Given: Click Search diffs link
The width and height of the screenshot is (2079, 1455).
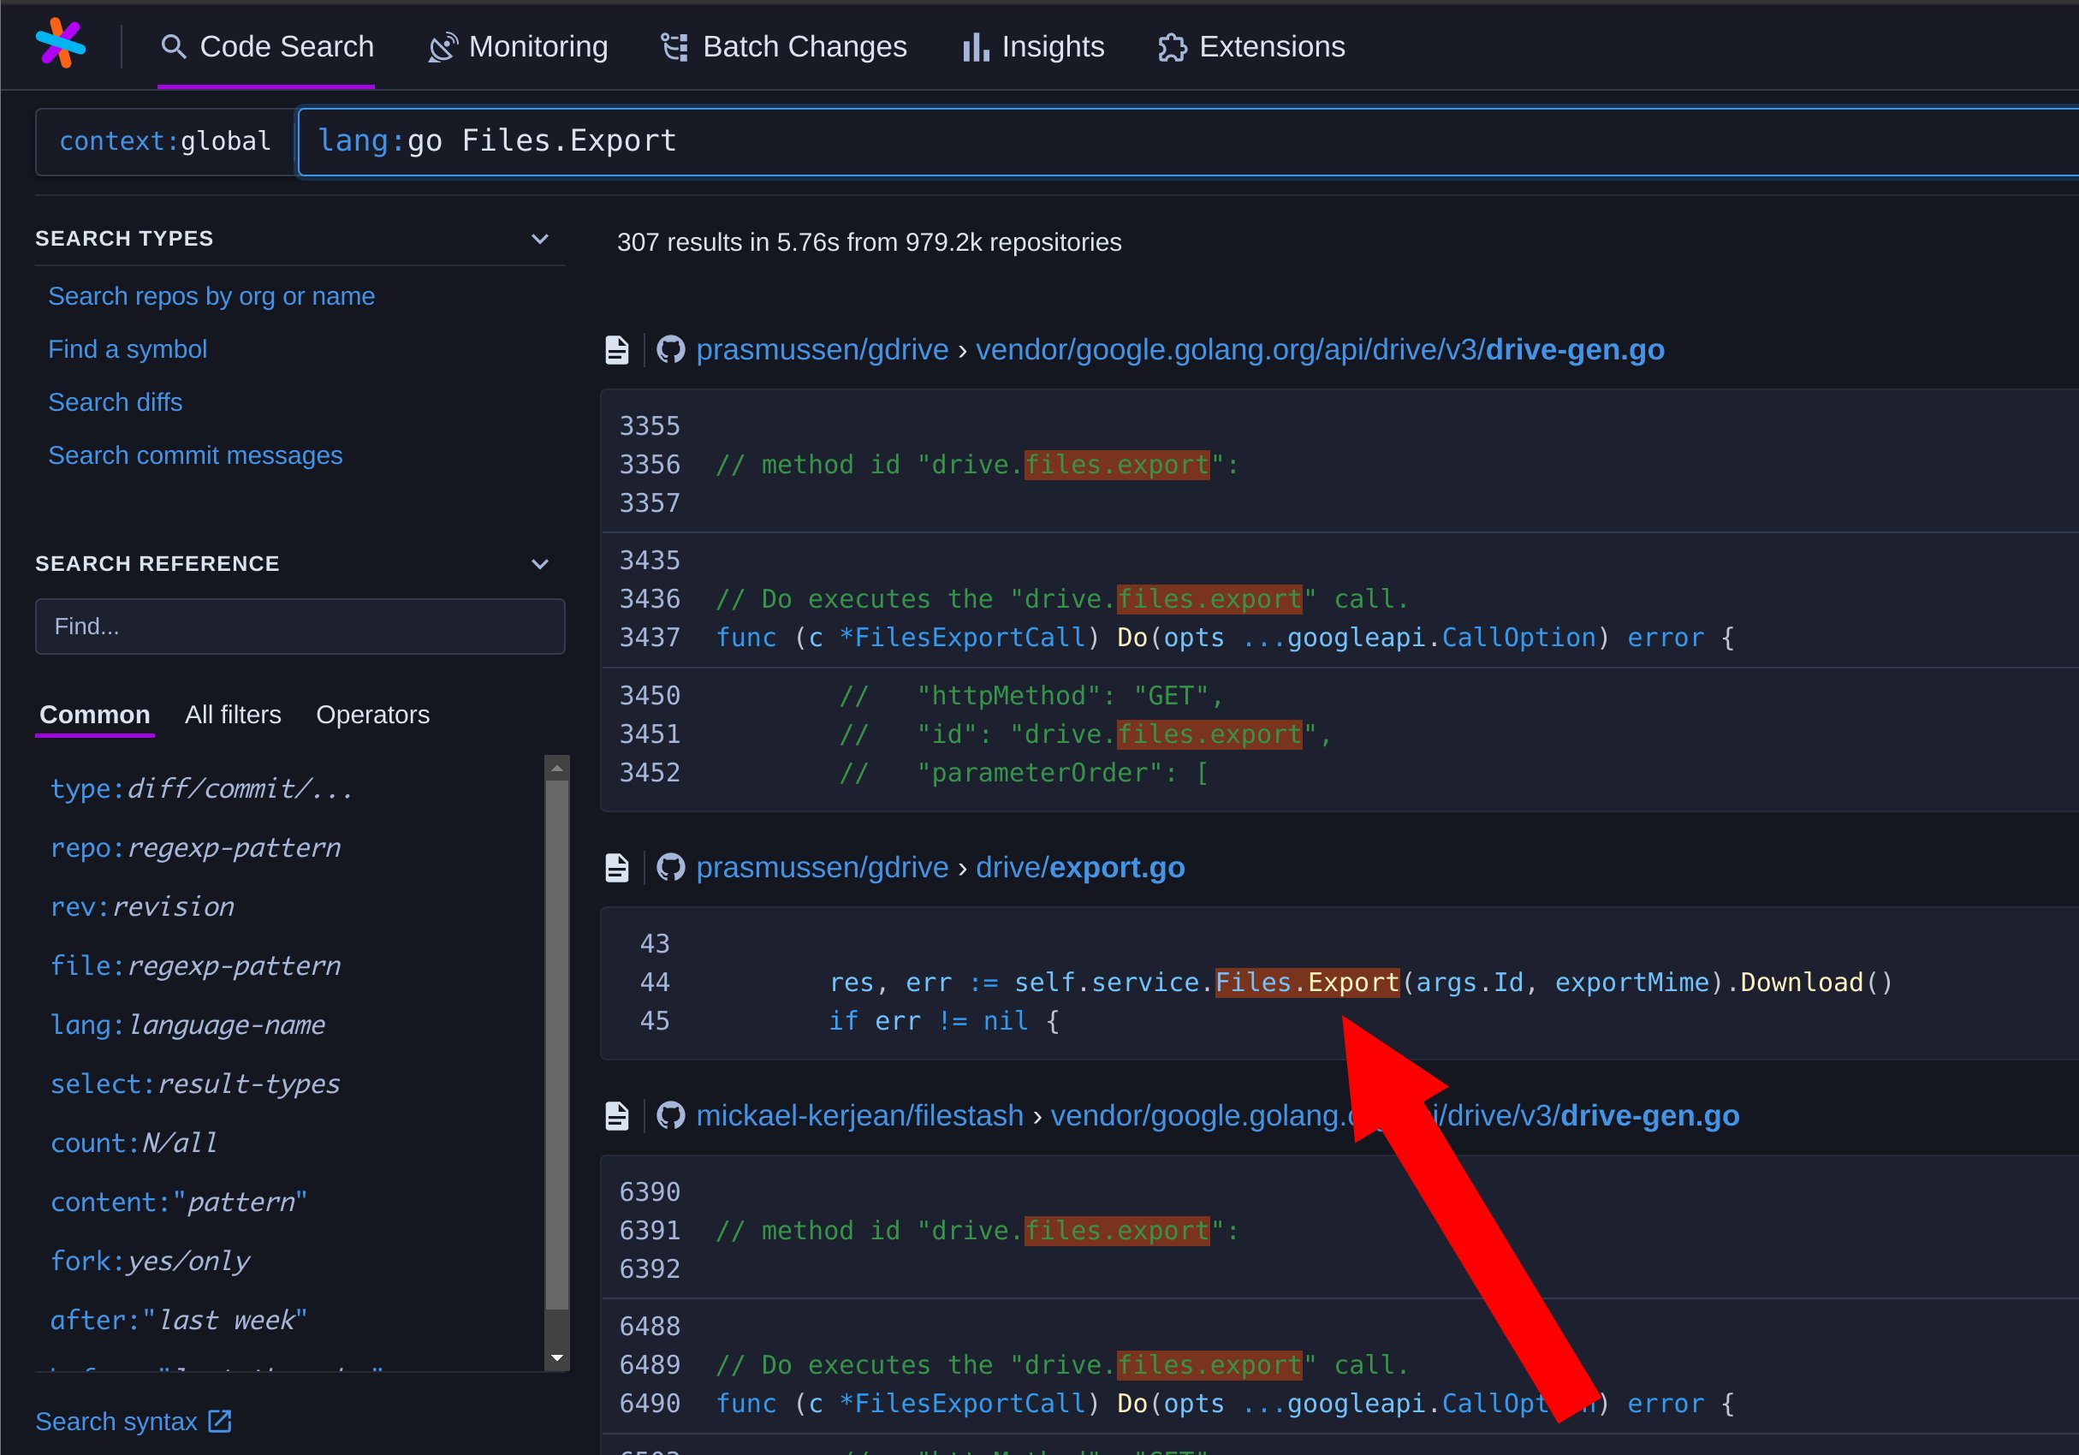Looking at the screenshot, I should click(115, 402).
